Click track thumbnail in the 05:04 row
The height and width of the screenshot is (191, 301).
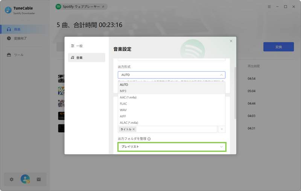[x=61, y=91]
